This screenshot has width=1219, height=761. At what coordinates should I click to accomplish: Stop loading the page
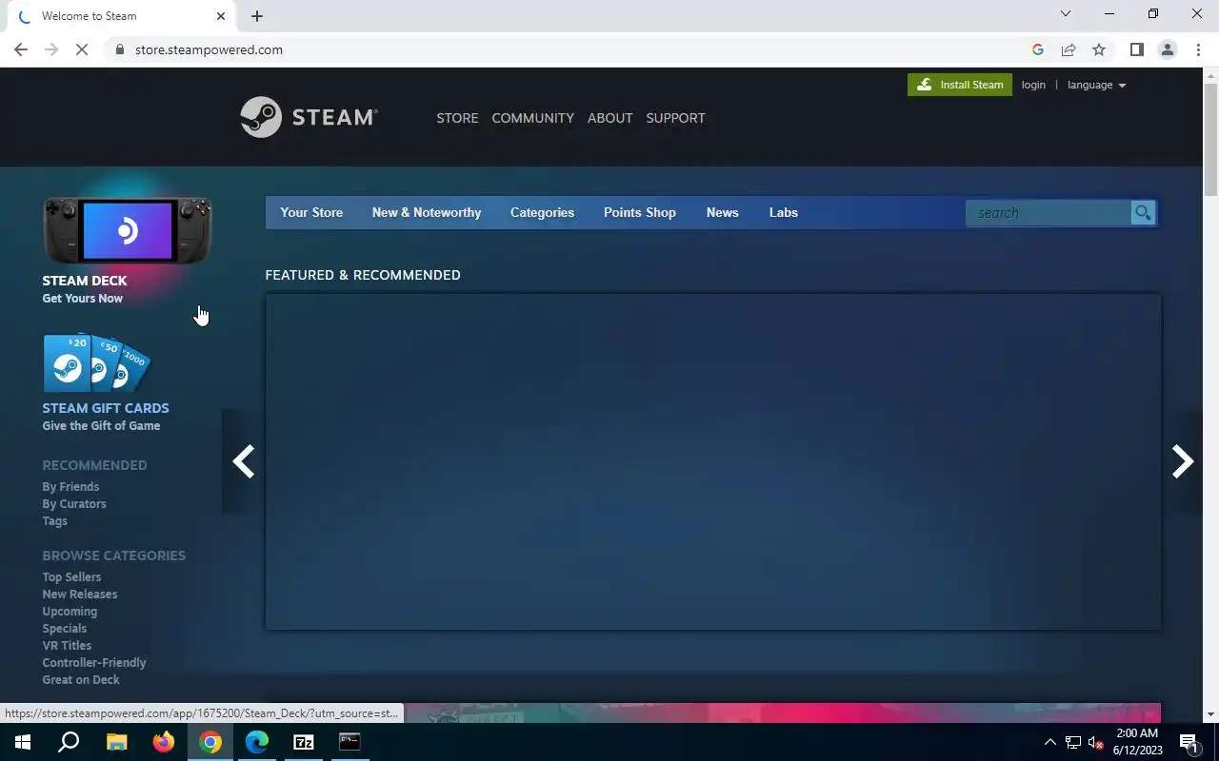click(x=82, y=49)
